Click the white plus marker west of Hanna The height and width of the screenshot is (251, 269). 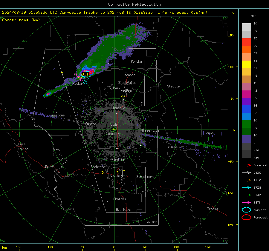pos(169,120)
